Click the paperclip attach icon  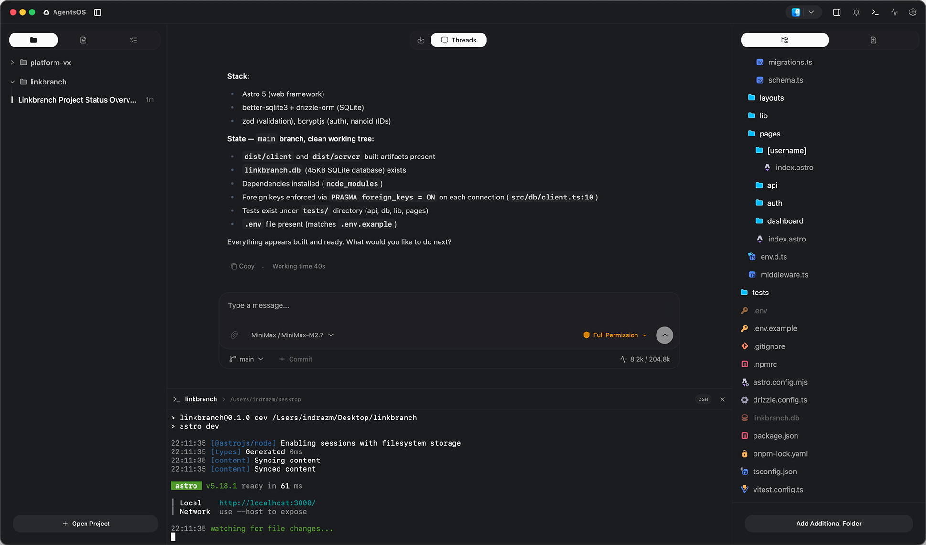pos(234,335)
